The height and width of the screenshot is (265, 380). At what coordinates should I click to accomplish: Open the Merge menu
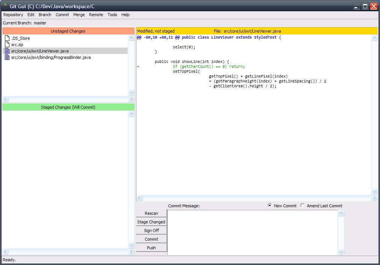click(x=79, y=15)
